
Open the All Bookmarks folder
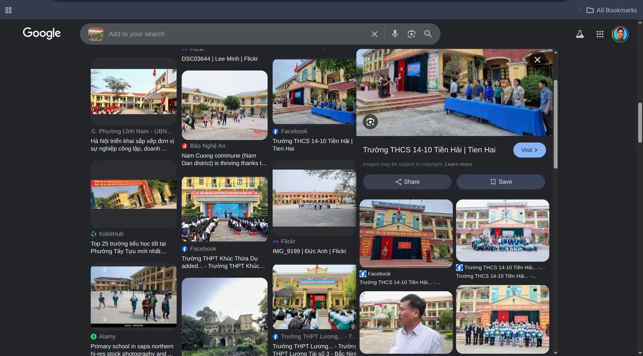tap(611, 10)
